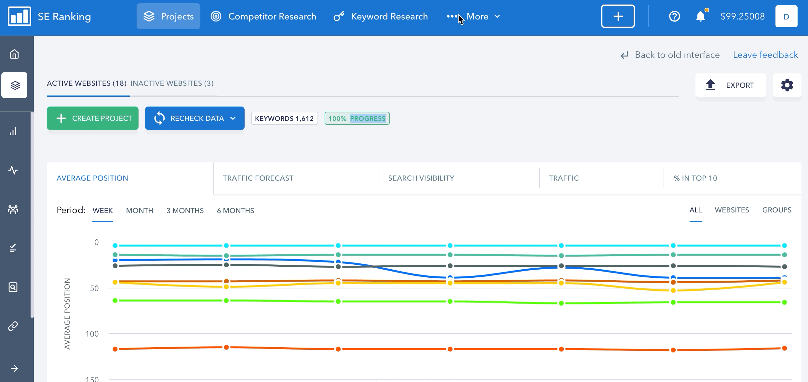Switch chart filter to WEBSITES

pos(732,210)
